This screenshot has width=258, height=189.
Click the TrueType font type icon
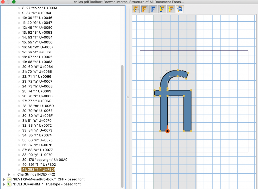(9, 184)
